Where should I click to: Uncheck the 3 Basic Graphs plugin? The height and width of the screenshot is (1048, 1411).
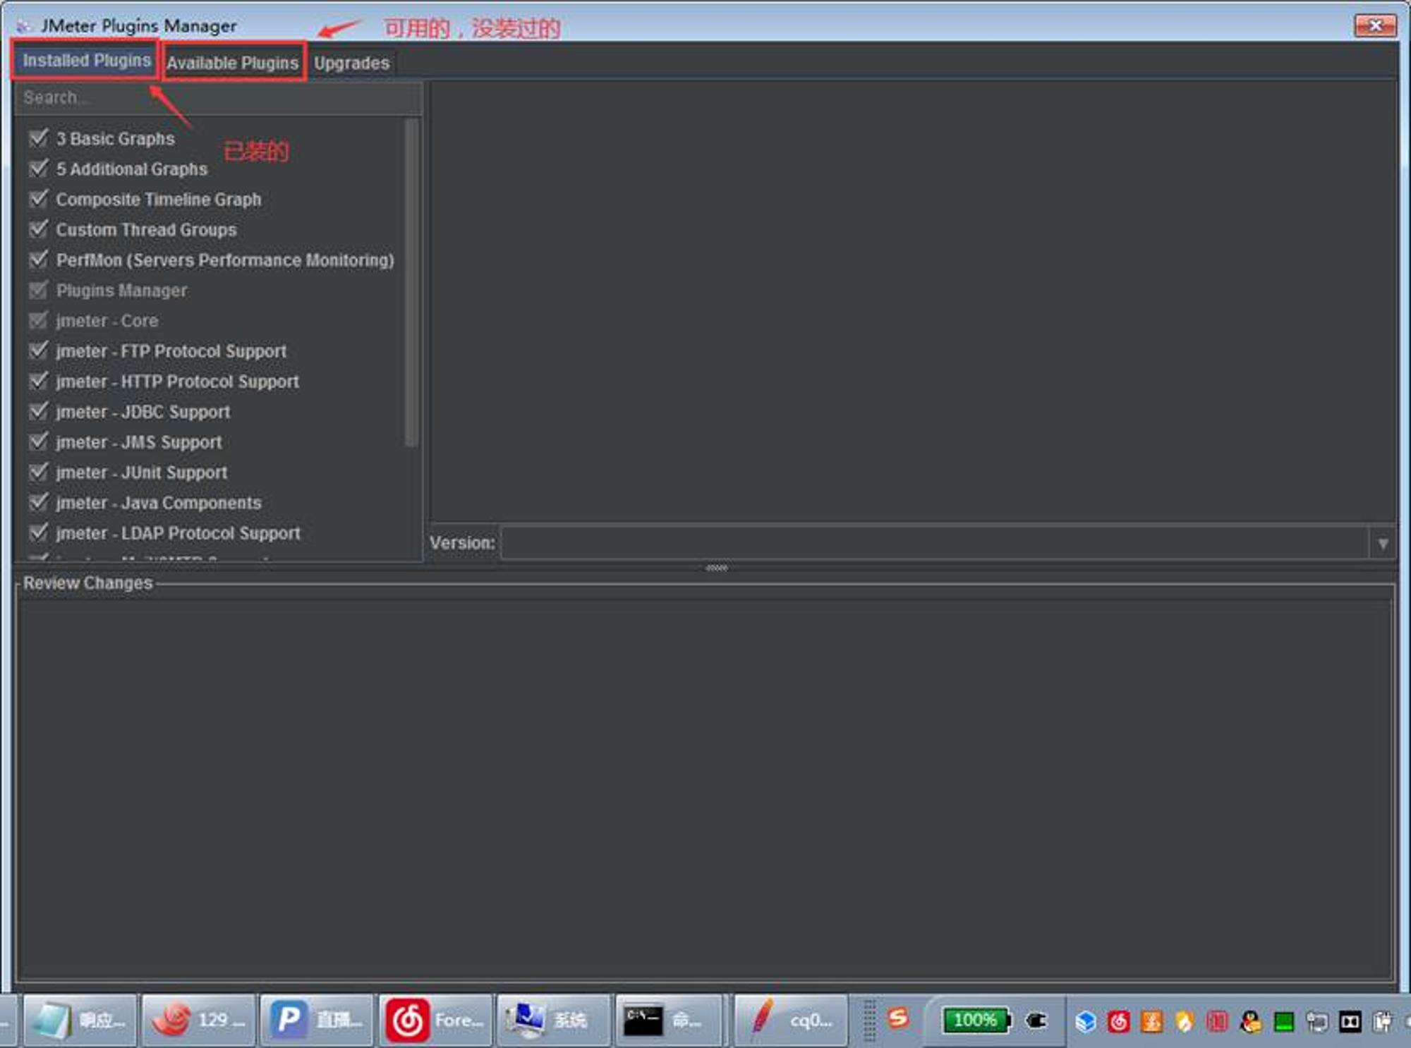click(x=39, y=138)
